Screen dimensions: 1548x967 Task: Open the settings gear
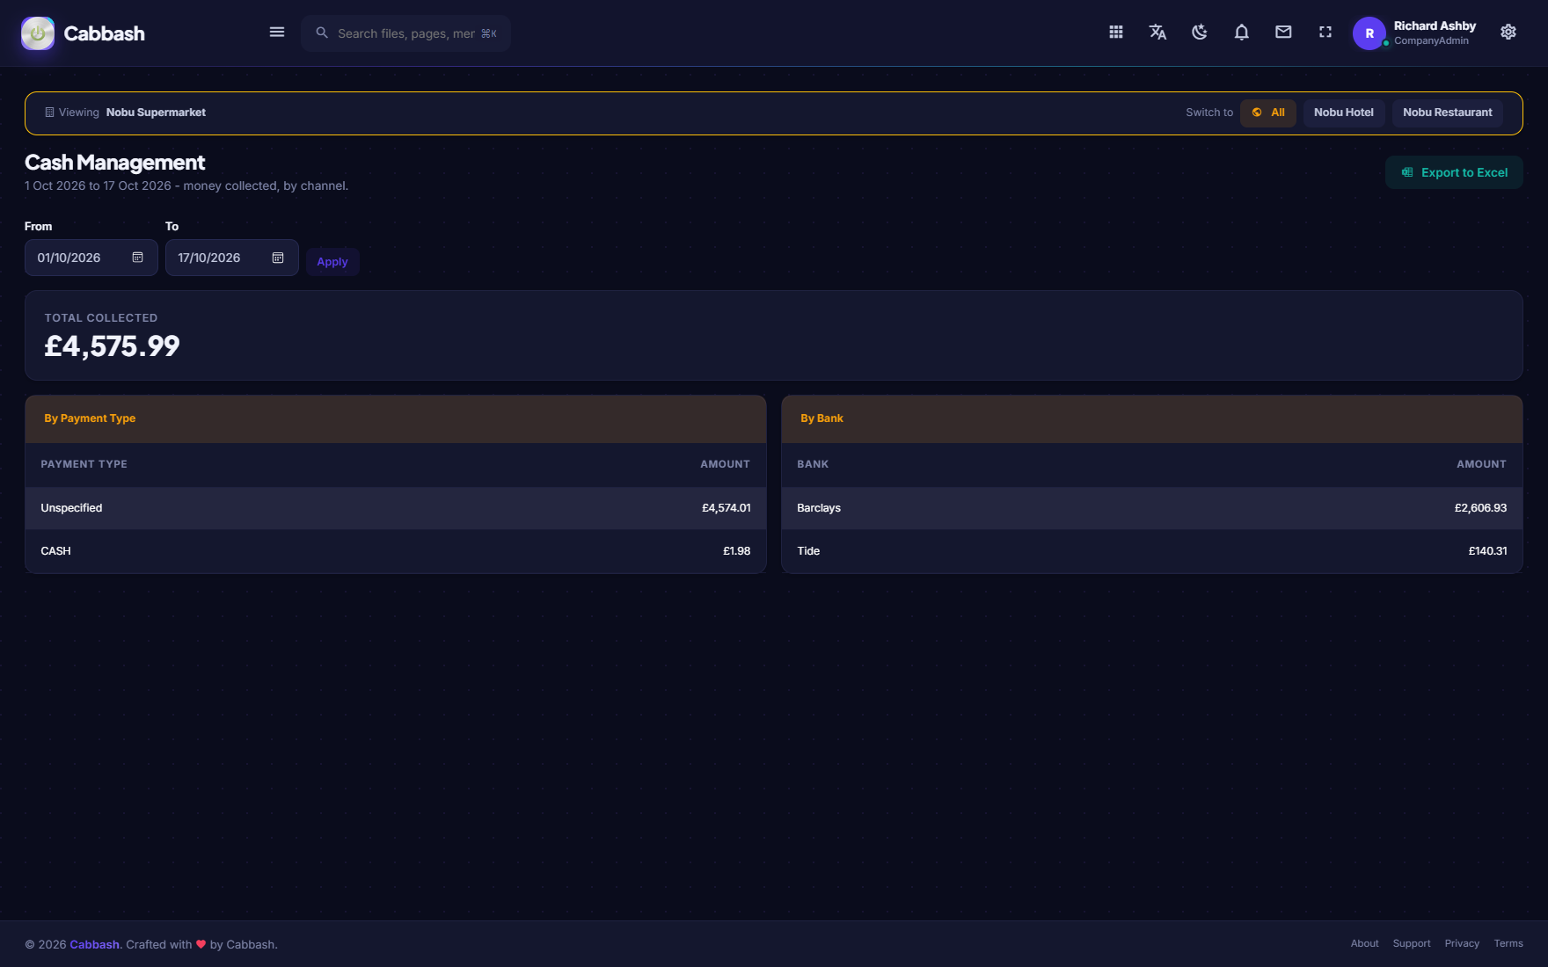tap(1508, 33)
